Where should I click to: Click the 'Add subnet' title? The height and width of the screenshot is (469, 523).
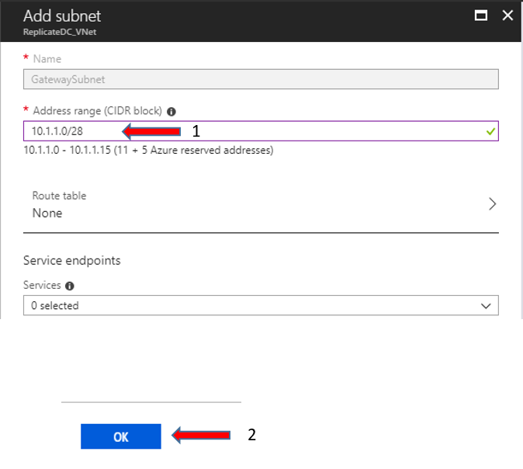(62, 16)
